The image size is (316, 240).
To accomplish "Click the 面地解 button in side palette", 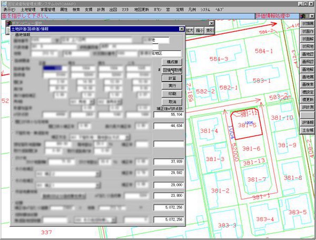I will (x=308, y=69).
